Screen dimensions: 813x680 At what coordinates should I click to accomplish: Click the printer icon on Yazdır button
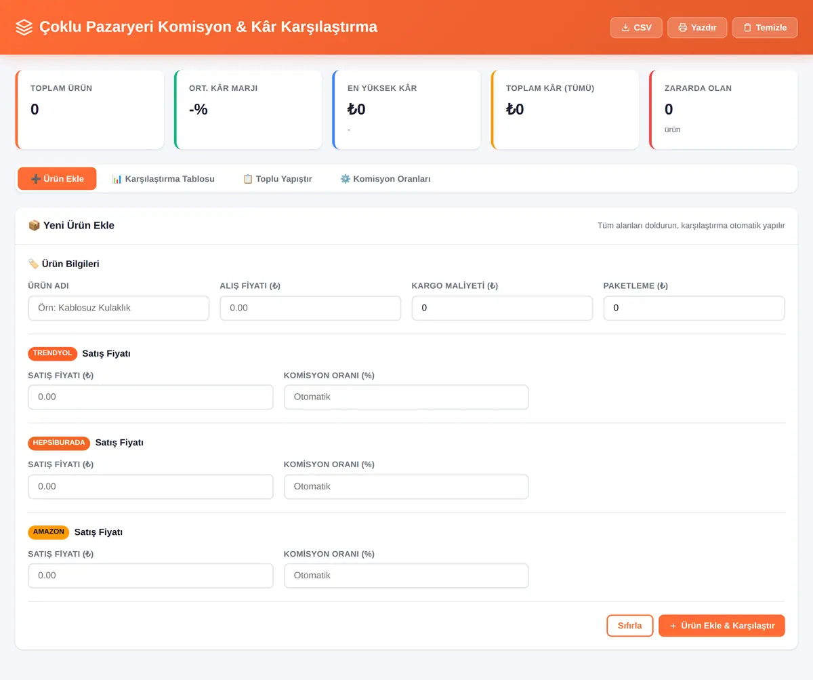click(682, 28)
